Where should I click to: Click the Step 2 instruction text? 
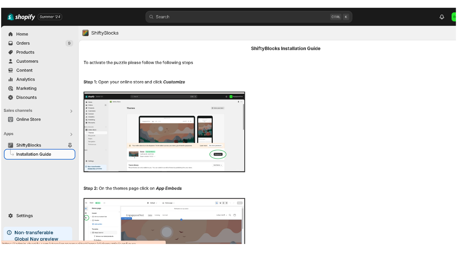coord(133,188)
